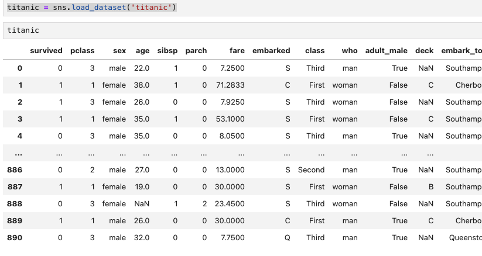482x256 pixels.
Task: Click the 'age' column header
Action: click(x=143, y=51)
